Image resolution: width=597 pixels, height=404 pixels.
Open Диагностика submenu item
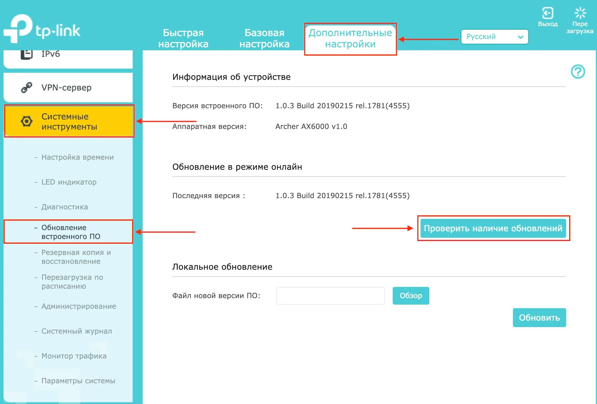65,207
